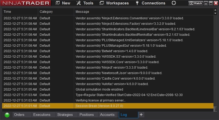The width and height of the screenshot is (219, 120).
Task: Select the Session Break log entry
Action: 108,106
